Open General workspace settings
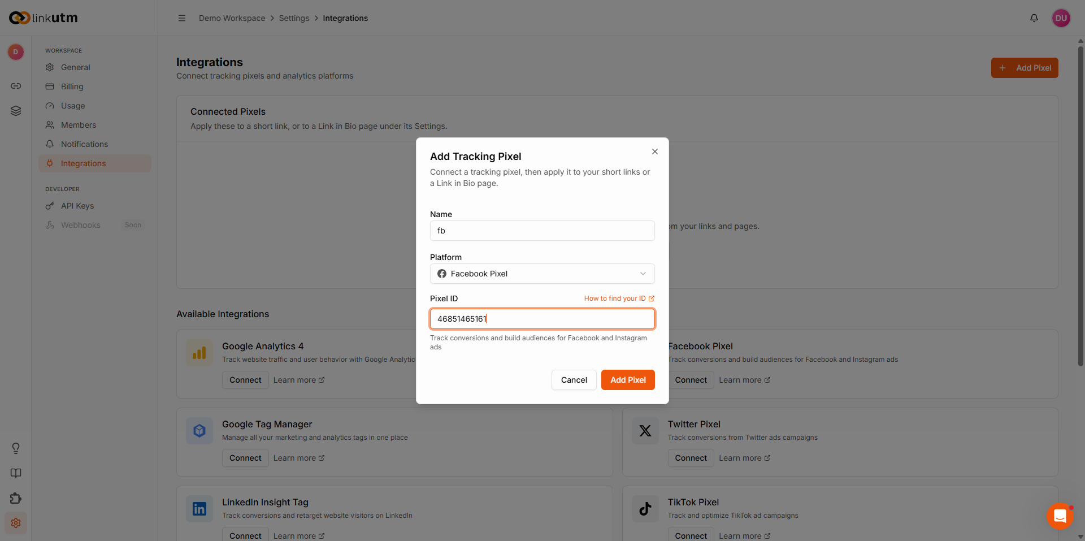The width and height of the screenshot is (1085, 541). click(95, 67)
